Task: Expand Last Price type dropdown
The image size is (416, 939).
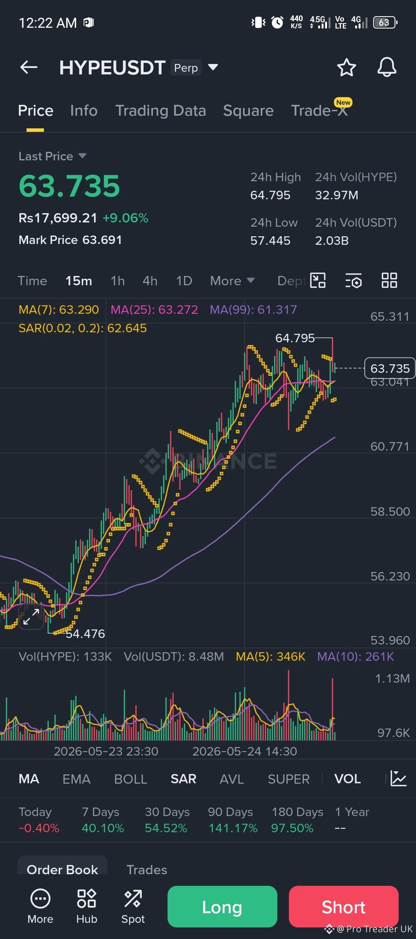Action: (x=82, y=156)
